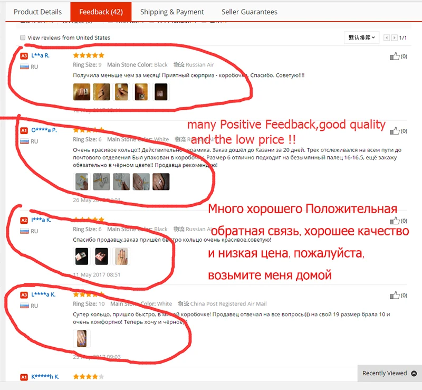
Task: Like the O****a P. review with thumbs-up
Action: 395,131
